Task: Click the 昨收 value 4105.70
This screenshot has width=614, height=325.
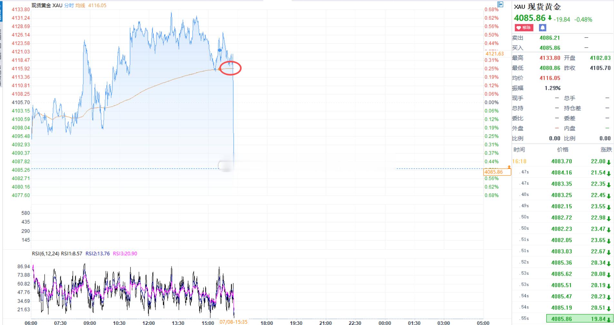Action: (600, 68)
